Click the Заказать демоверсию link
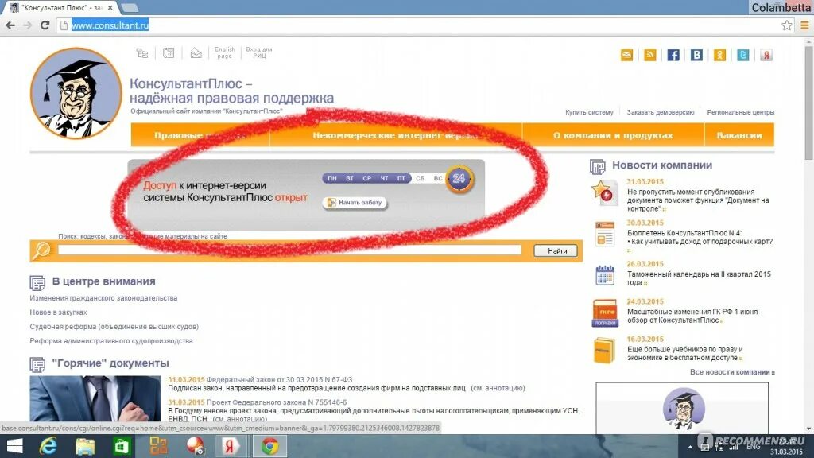The width and height of the screenshot is (814, 458). tap(661, 112)
